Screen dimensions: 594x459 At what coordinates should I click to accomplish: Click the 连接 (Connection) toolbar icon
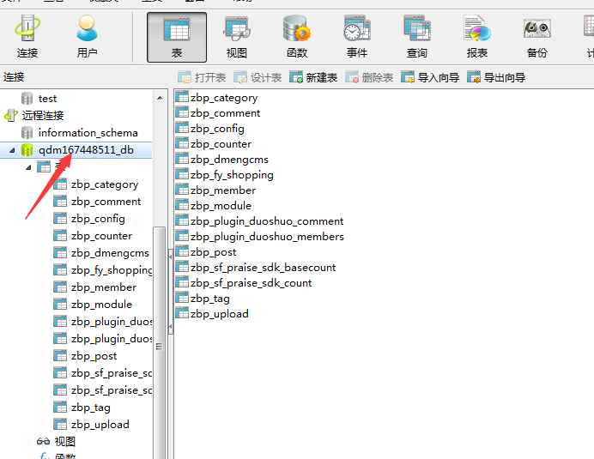(27, 37)
